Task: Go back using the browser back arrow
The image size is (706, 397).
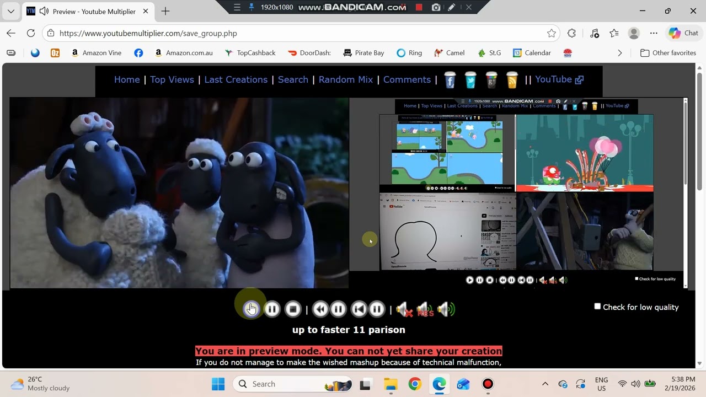Action: [11, 33]
